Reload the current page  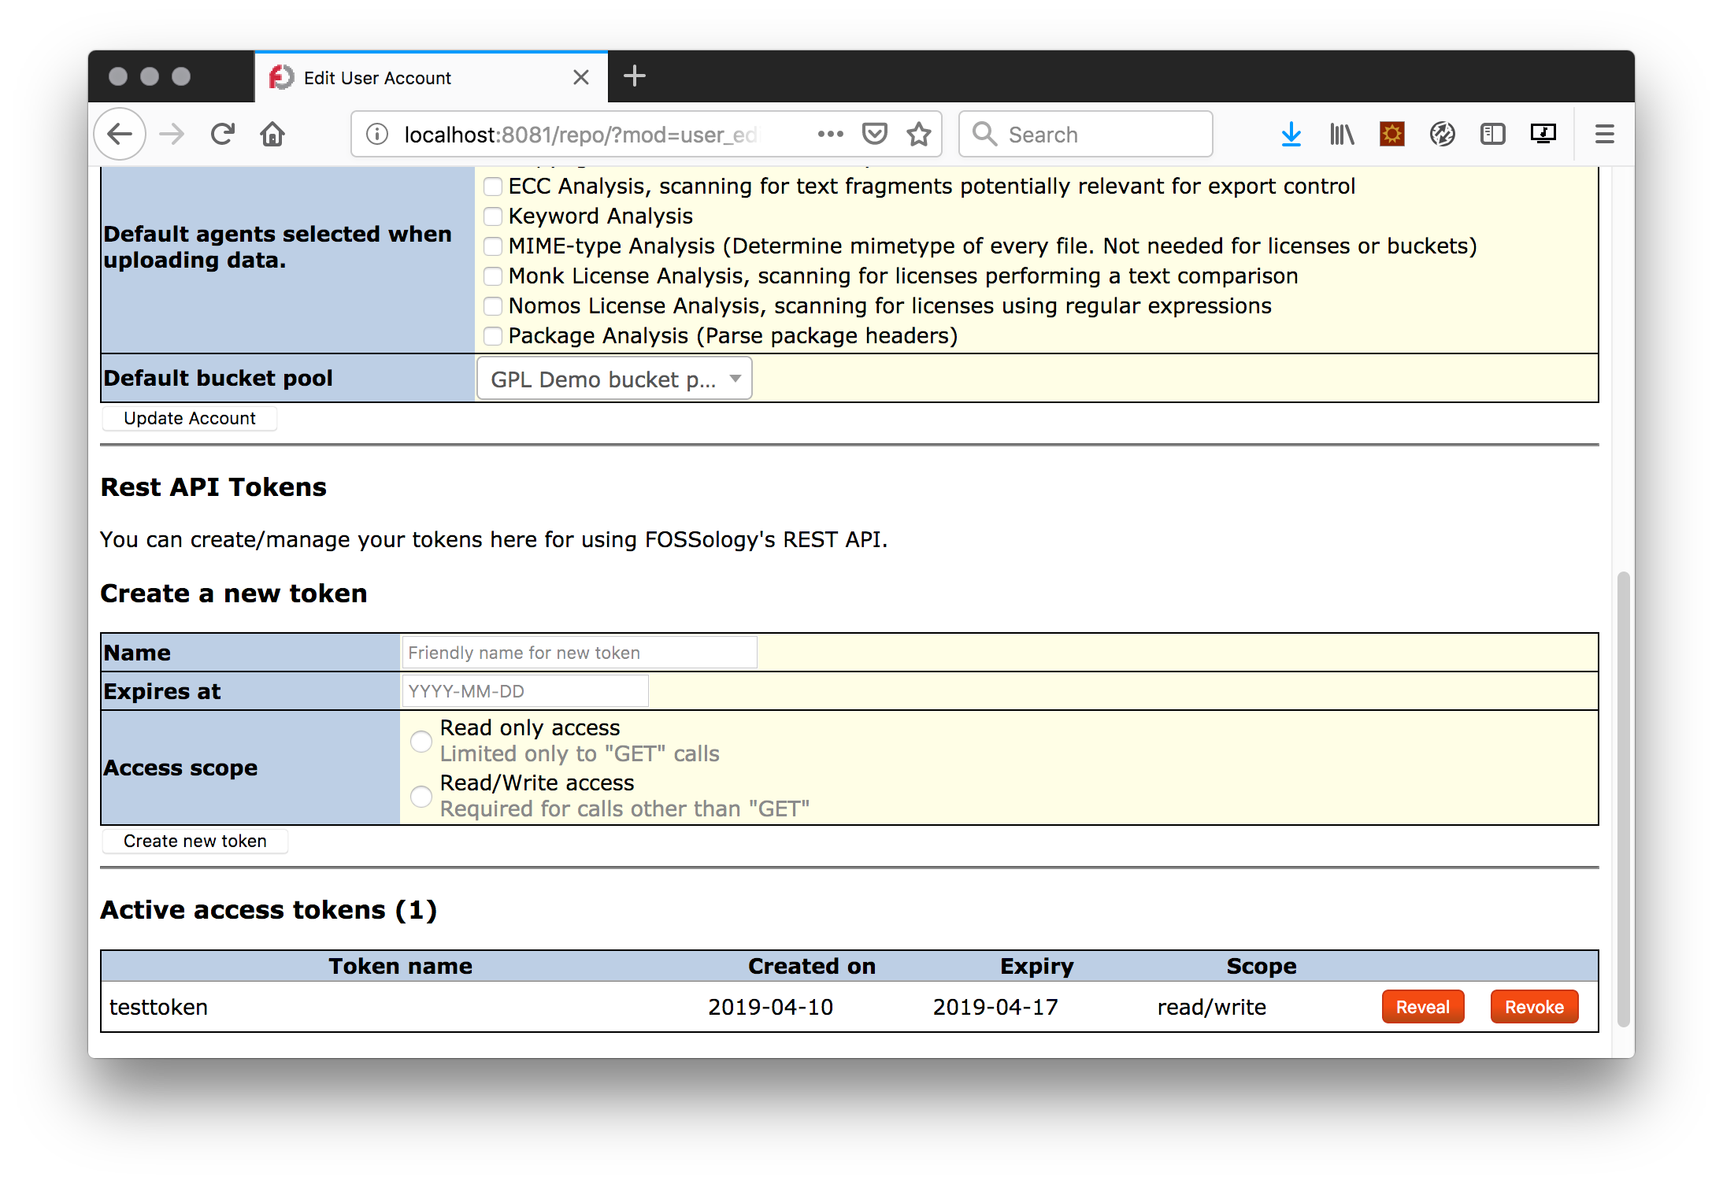click(222, 135)
